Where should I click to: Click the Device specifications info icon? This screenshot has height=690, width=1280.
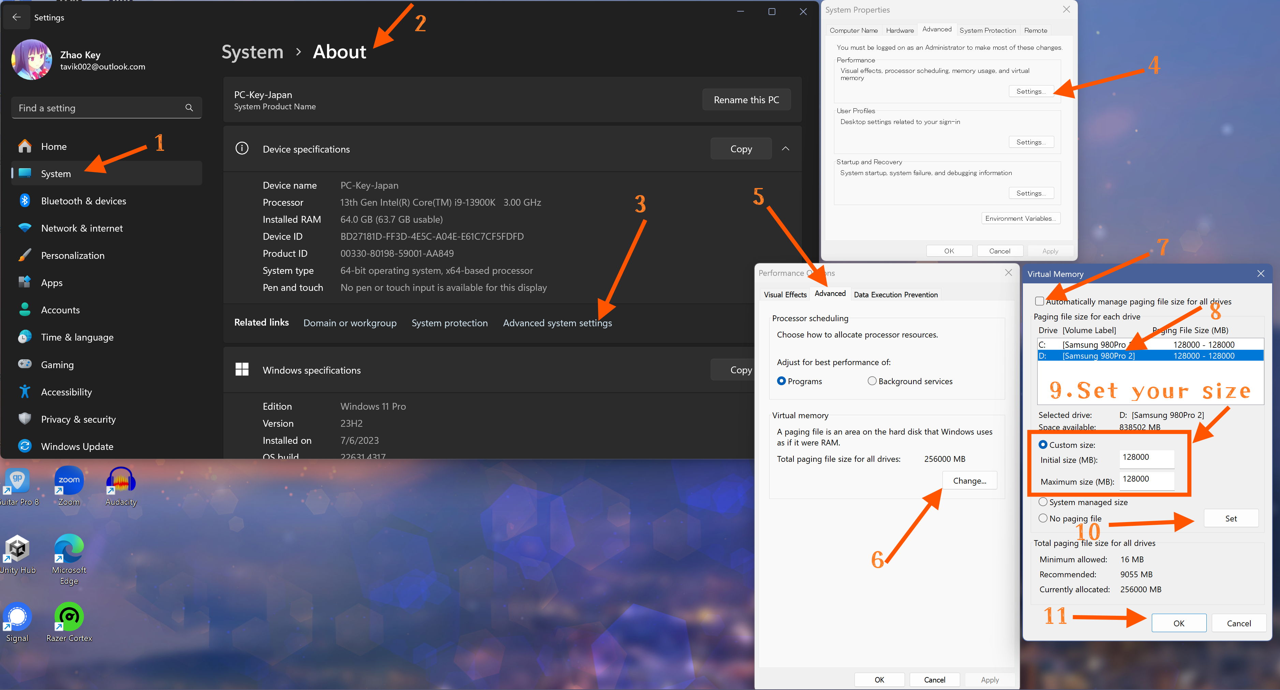click(x=242, y=148)
